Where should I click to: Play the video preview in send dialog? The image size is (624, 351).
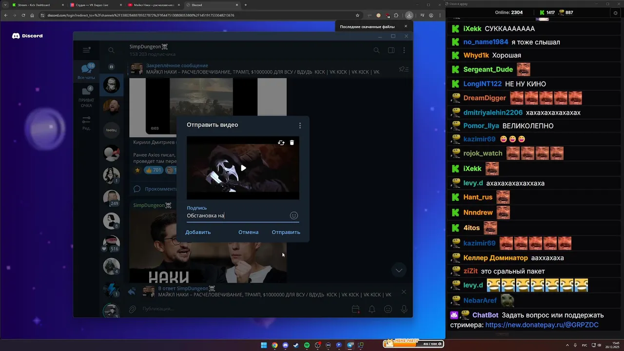(243, 168)
